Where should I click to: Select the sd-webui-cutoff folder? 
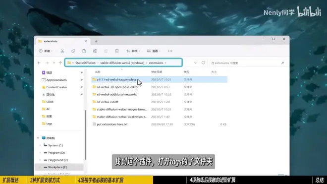(160, 102)
